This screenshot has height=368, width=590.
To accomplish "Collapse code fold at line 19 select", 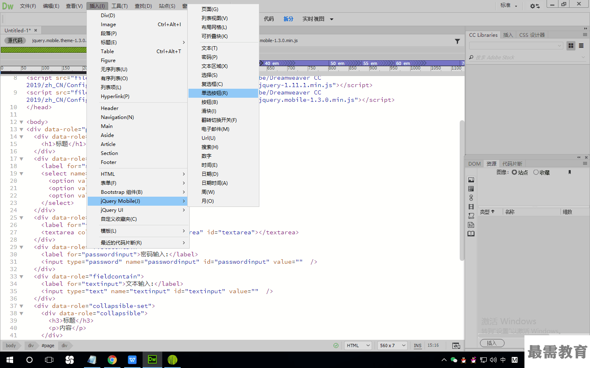I will click(x=21, y=173).
